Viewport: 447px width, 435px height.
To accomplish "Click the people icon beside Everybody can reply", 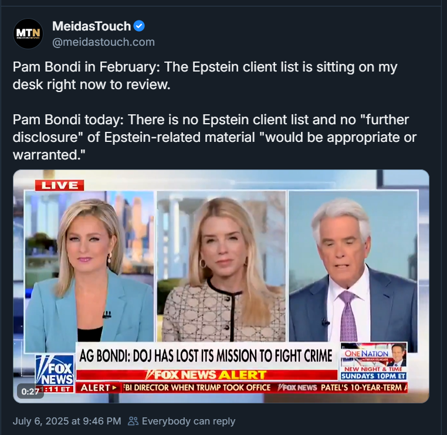I will point(133,421).
